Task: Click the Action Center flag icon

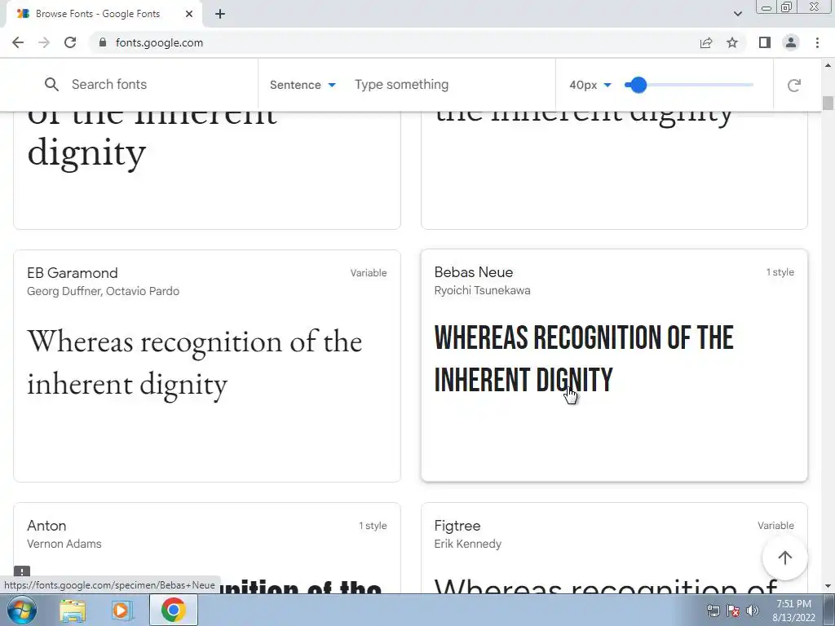Action: pyautogui.click(x=733, y=611)
